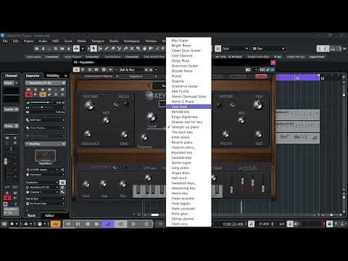
Task: Open the Editor tab at bottom
Action: click(49, 215)
